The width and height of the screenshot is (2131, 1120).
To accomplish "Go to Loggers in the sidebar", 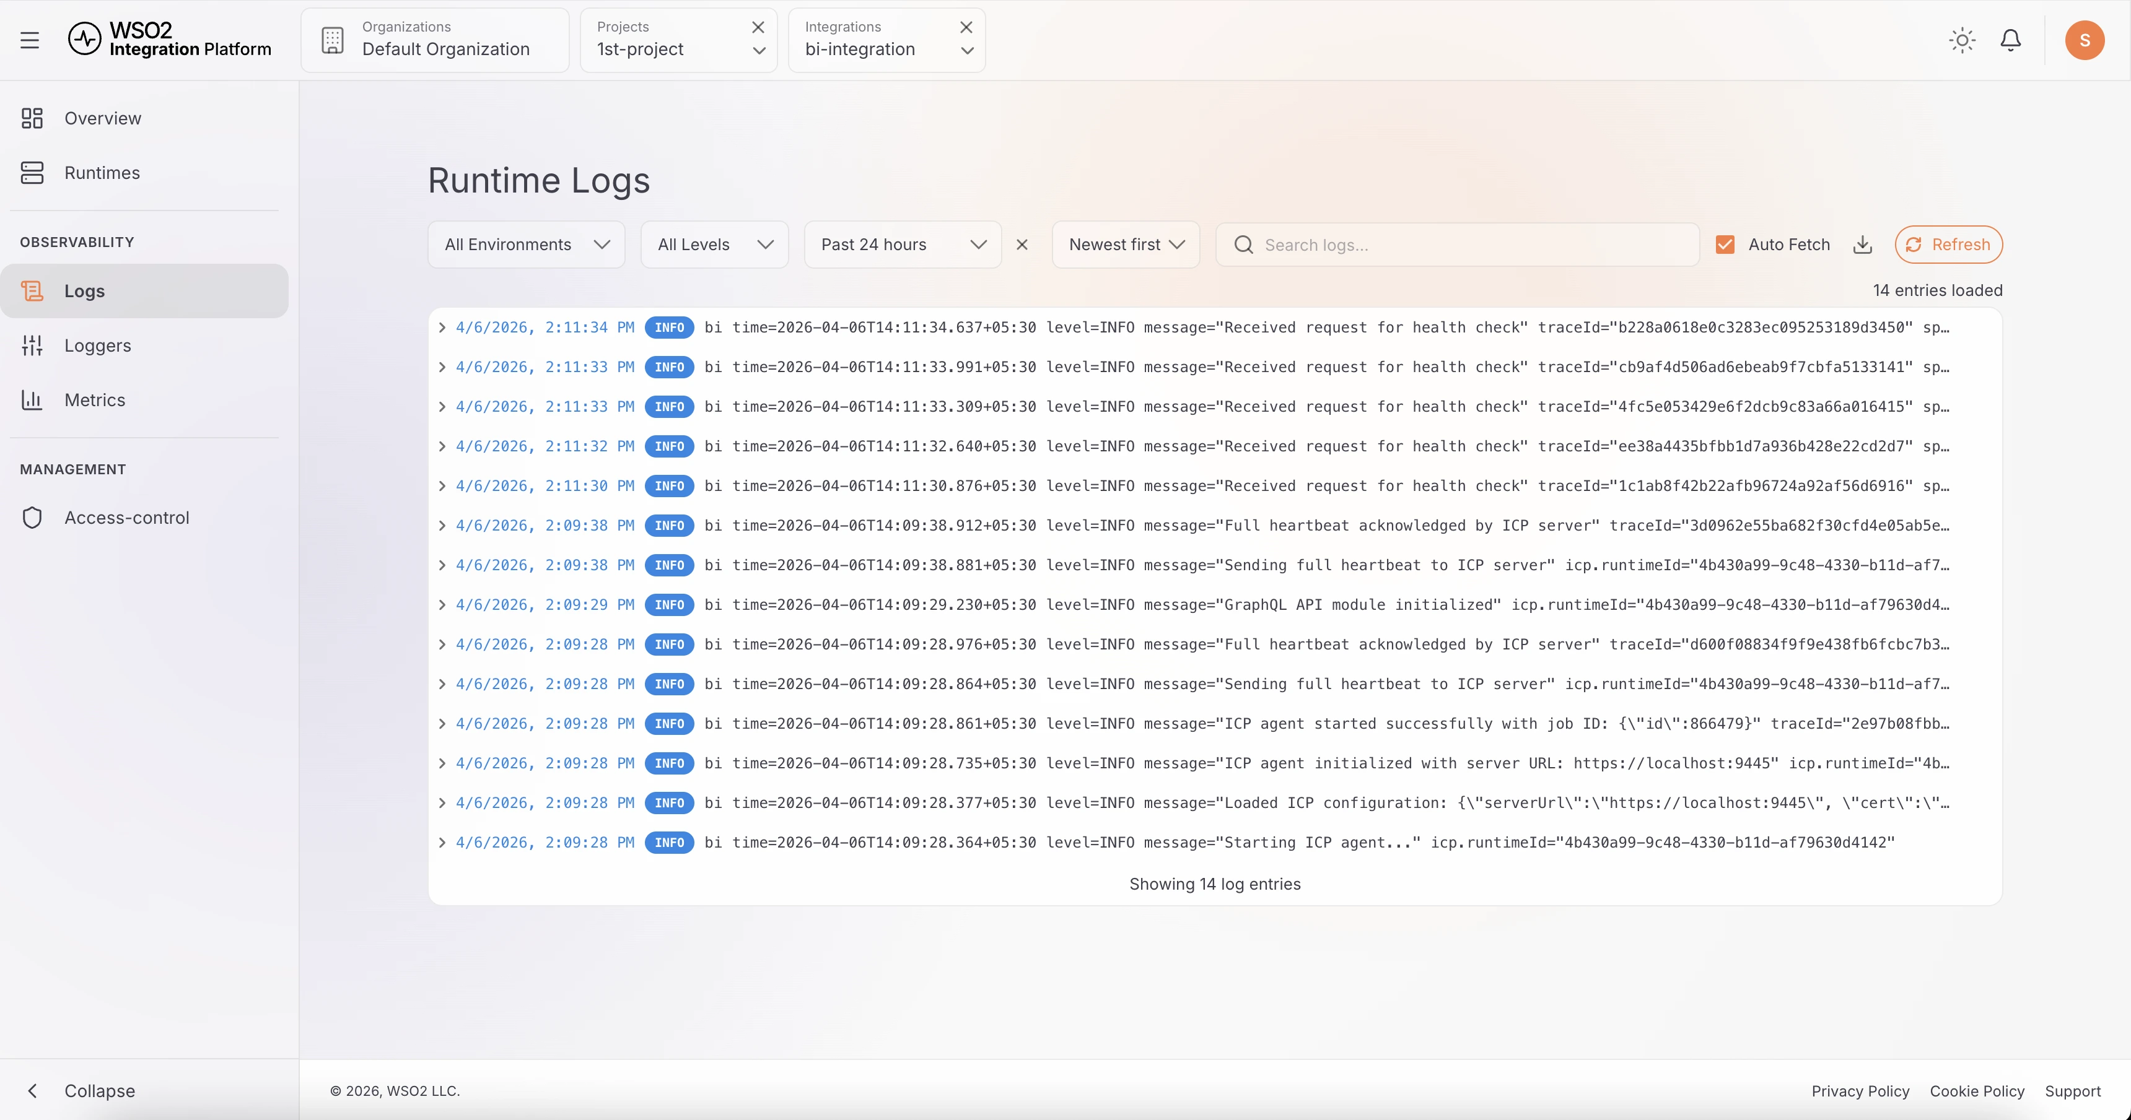I will click(98, 345).
